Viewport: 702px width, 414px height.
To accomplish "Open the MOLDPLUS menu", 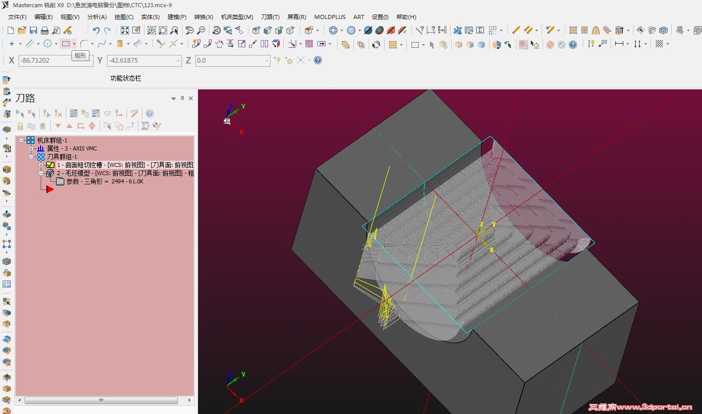I will point(330,17).
